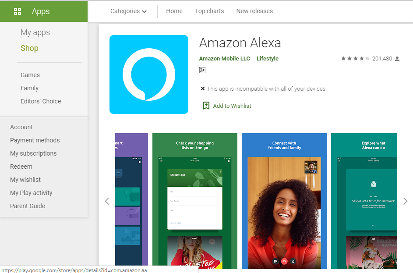Open the Lifestyle category link
The image size is (413, 273).
tap(268, 59)
